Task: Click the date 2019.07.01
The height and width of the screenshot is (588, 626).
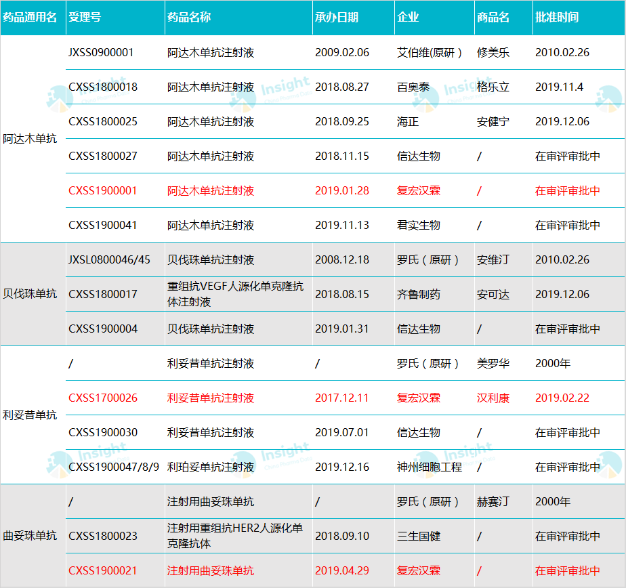Action: pos(342,432)
